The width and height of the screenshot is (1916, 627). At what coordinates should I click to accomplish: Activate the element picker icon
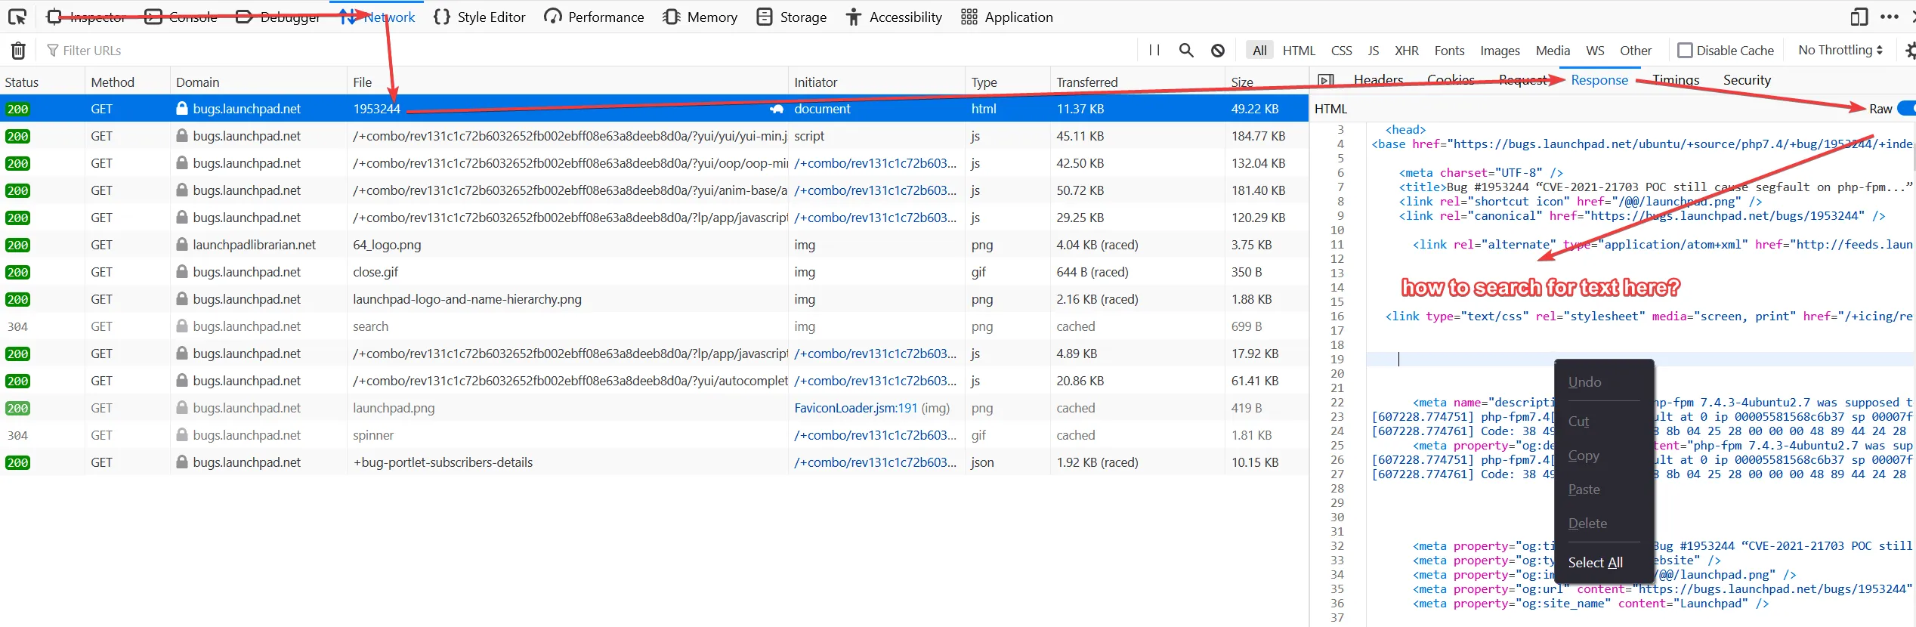pyautogui.click(x=17, y=17)
